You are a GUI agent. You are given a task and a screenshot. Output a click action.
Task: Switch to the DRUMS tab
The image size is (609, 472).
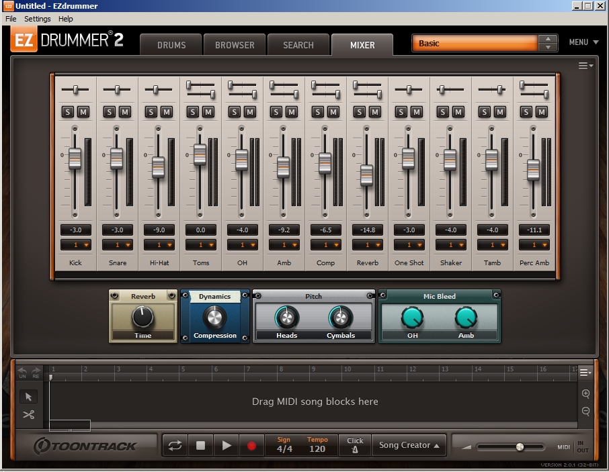pos(171,45)
